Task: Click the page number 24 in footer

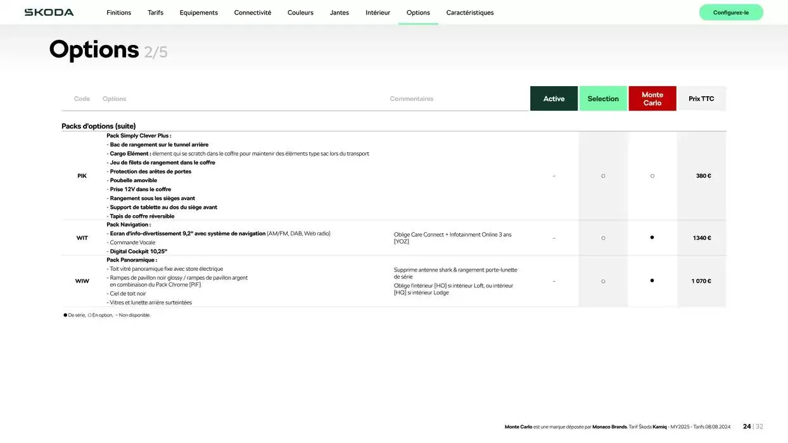Action: [747, 427]
